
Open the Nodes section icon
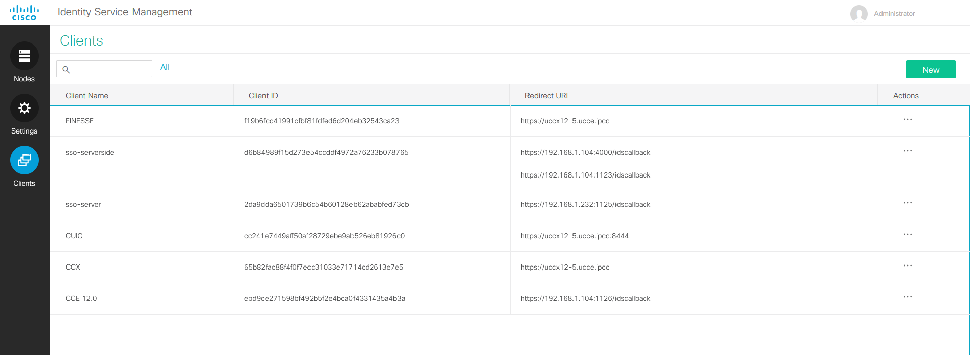[24, 56]
